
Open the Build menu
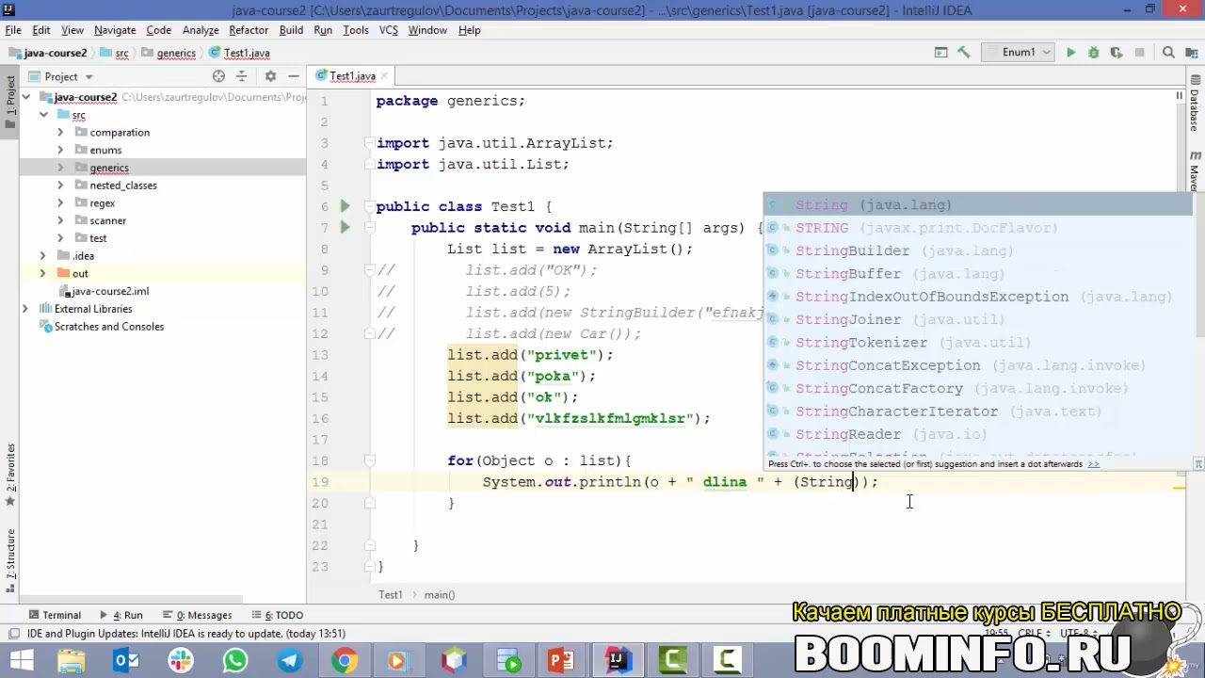click(291, 30)
